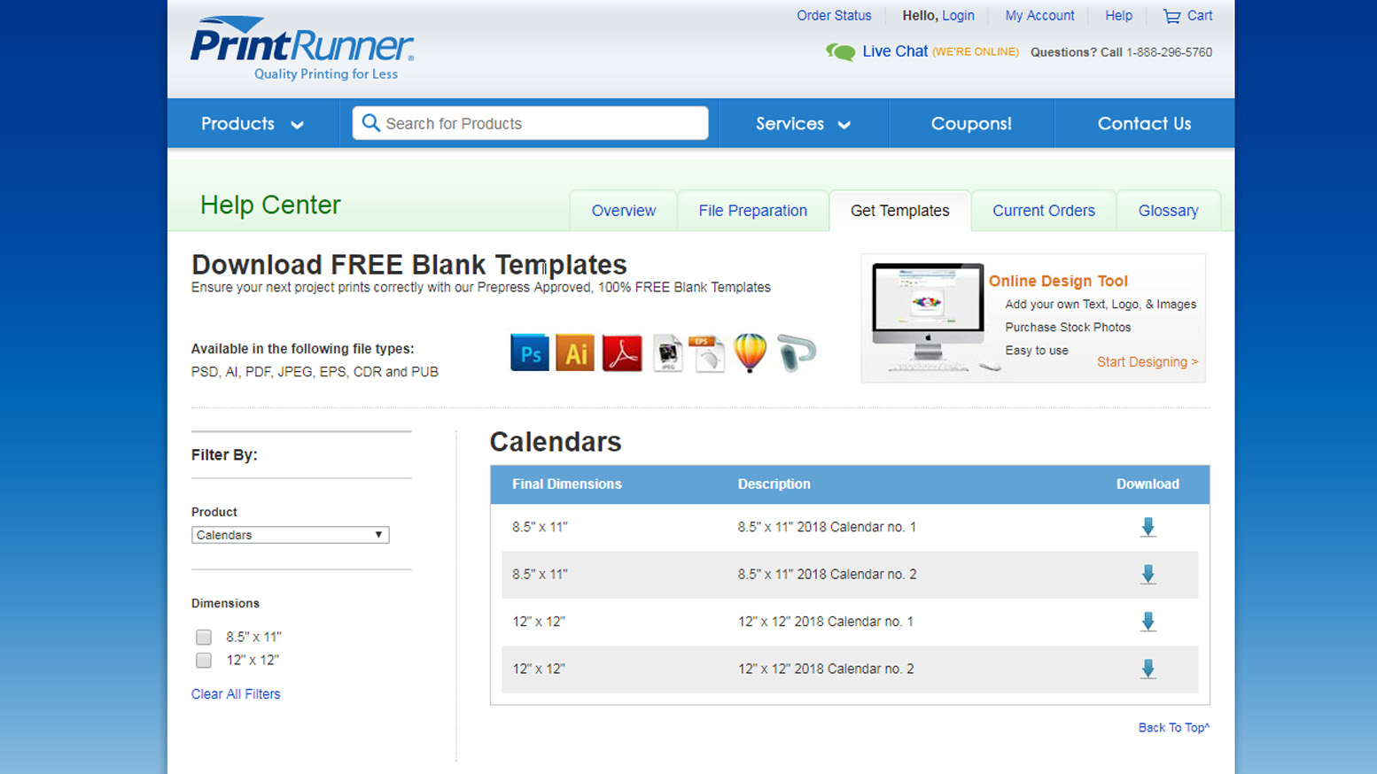Click the Publisher PUB file type icon
This screenshot has width=1377, height=774.
coord(797,352)
